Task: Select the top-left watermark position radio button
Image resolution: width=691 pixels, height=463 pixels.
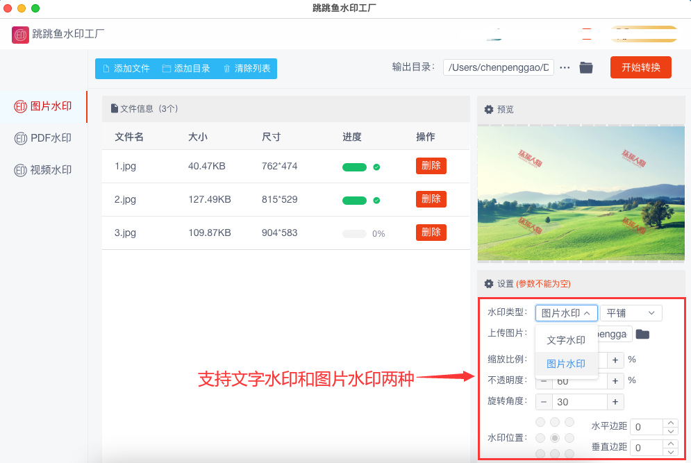Action: [540, 422]
